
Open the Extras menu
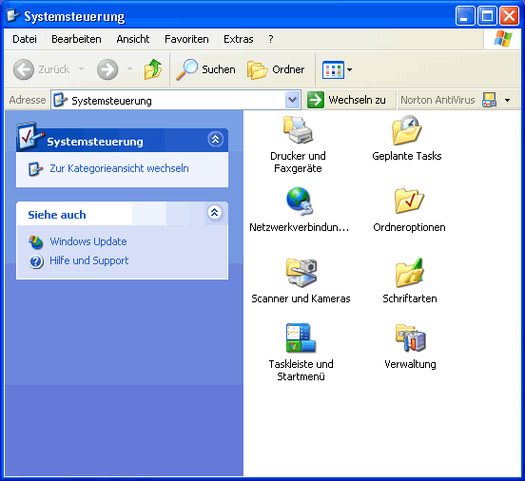[x=239, y=39]
